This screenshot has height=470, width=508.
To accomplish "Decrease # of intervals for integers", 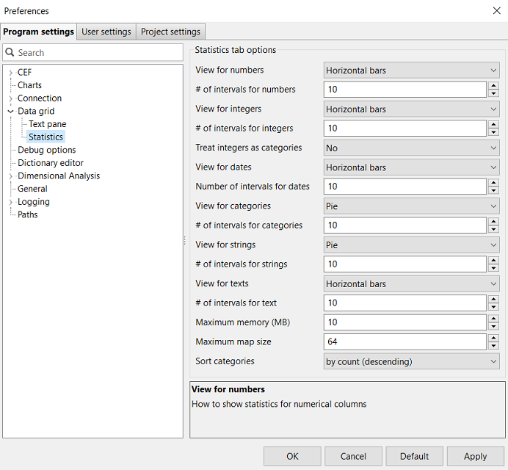I will pyautogui.click(x=493, y=132).
